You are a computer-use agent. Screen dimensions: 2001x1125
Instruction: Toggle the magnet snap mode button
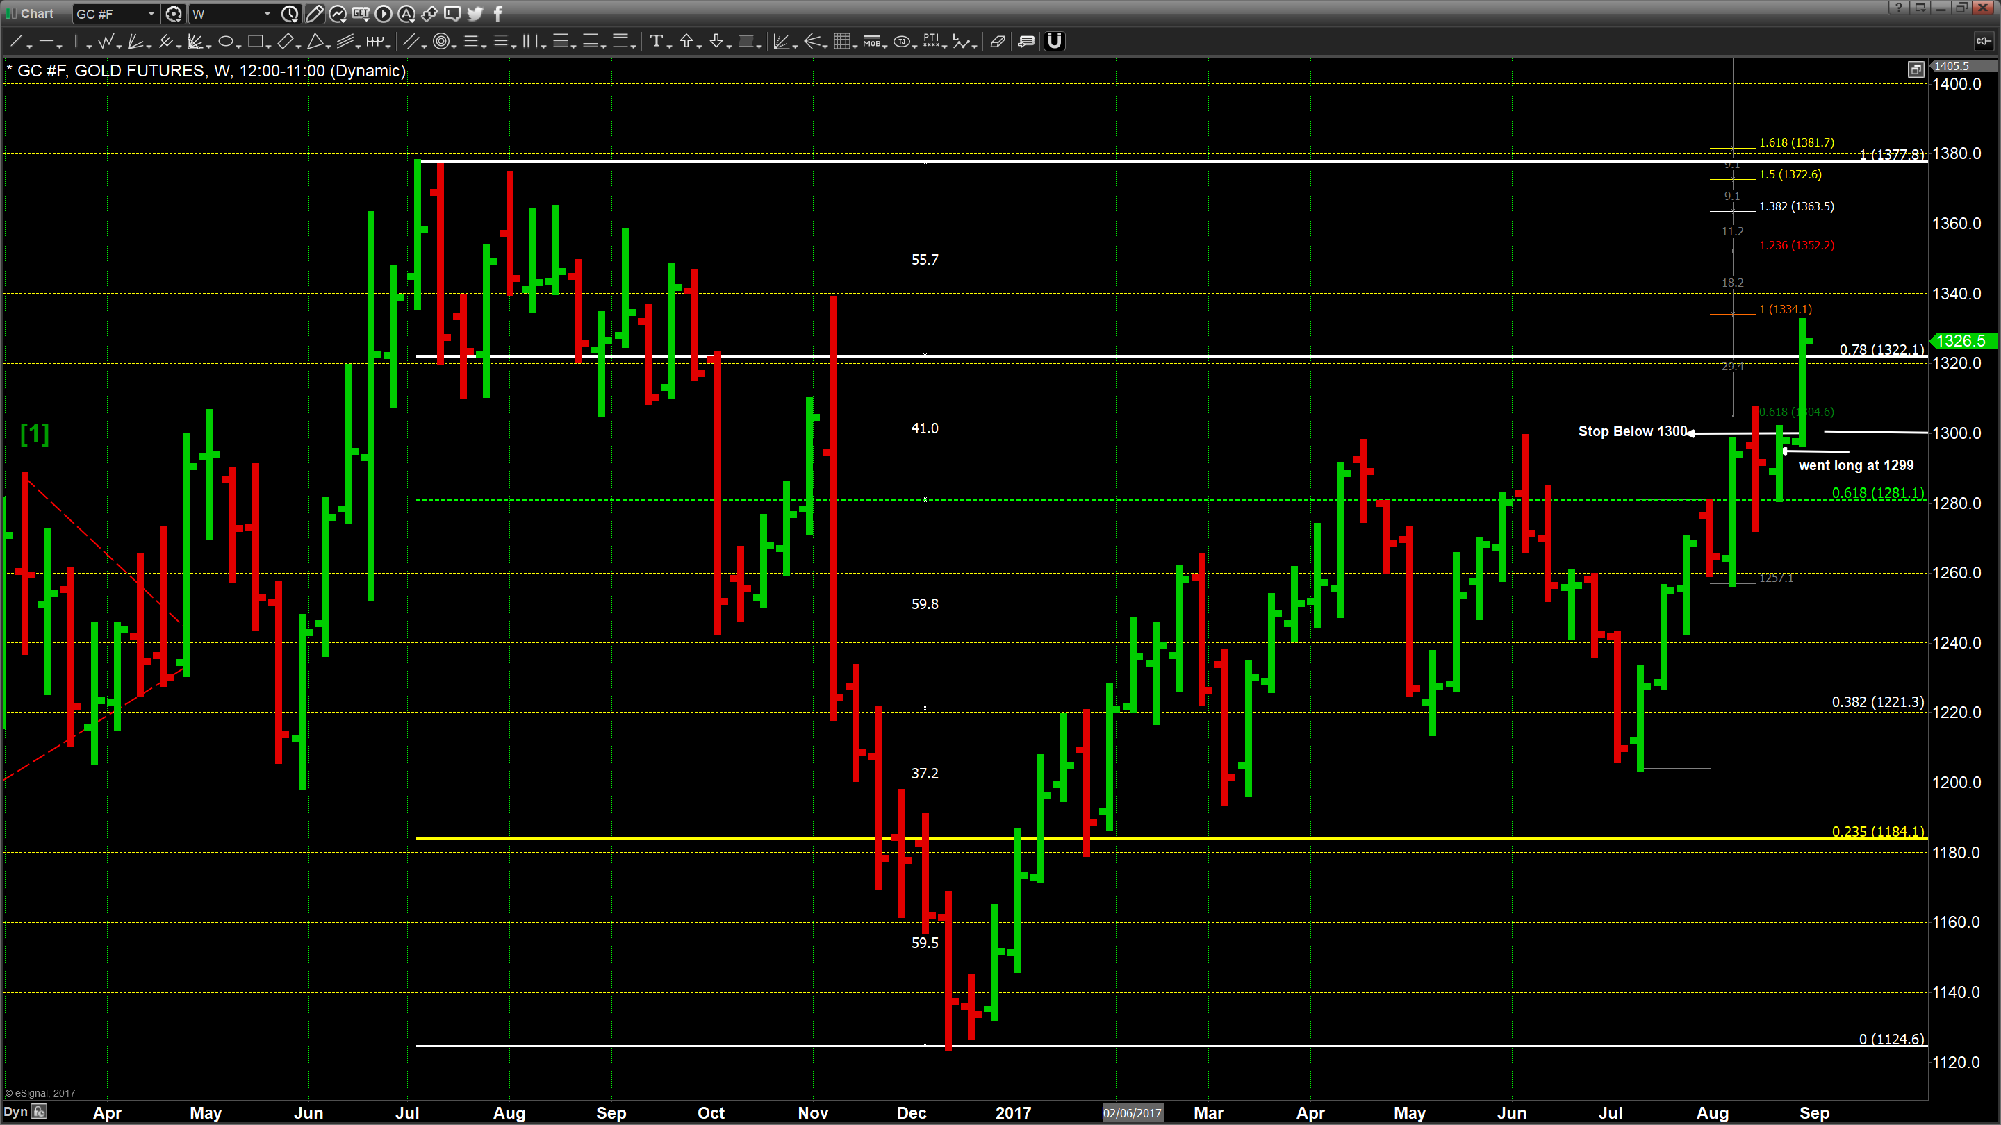point(1054,41)
